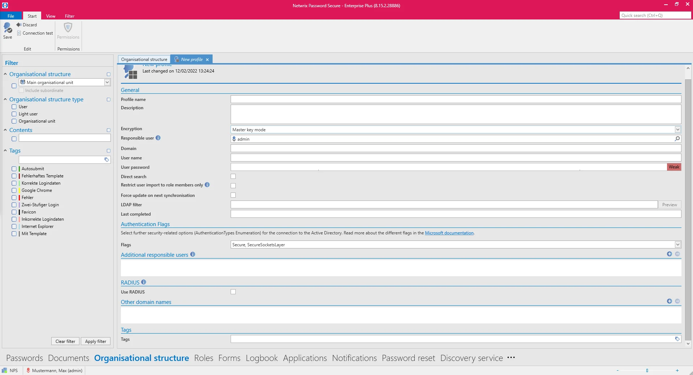
Task: Open the tag icon in the filter Tags search
Action: pos(107,160)
